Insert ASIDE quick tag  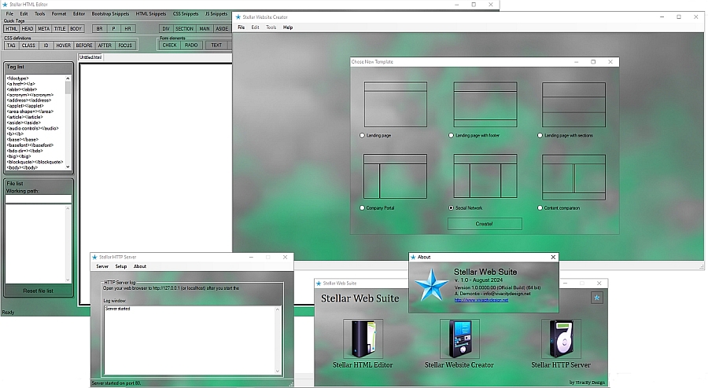point(222,29)
